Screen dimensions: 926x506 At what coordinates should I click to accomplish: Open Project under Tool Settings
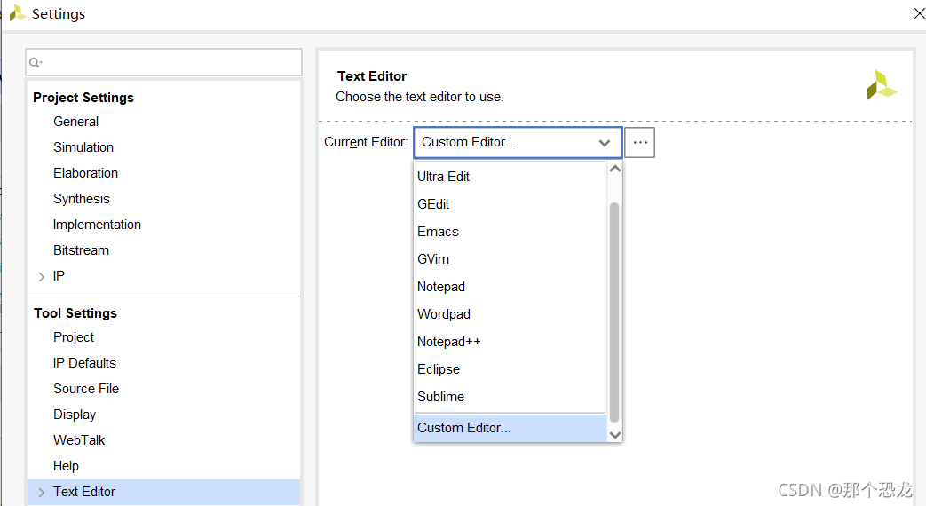pos(73,337)
